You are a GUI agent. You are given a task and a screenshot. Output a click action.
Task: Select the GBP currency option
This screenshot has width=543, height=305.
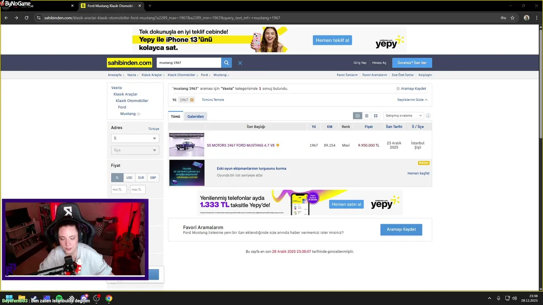(153, 177)
